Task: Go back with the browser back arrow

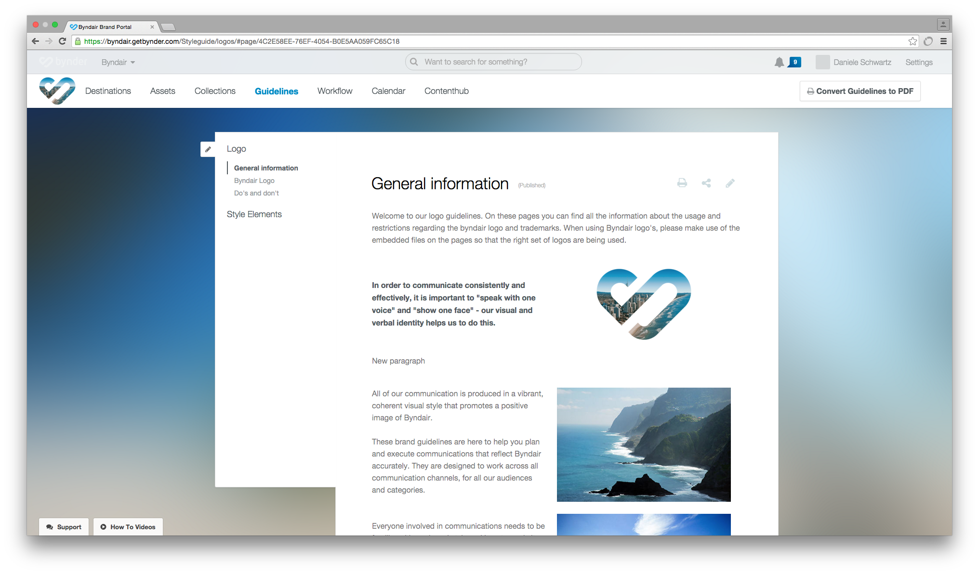Action: (35, 41)
